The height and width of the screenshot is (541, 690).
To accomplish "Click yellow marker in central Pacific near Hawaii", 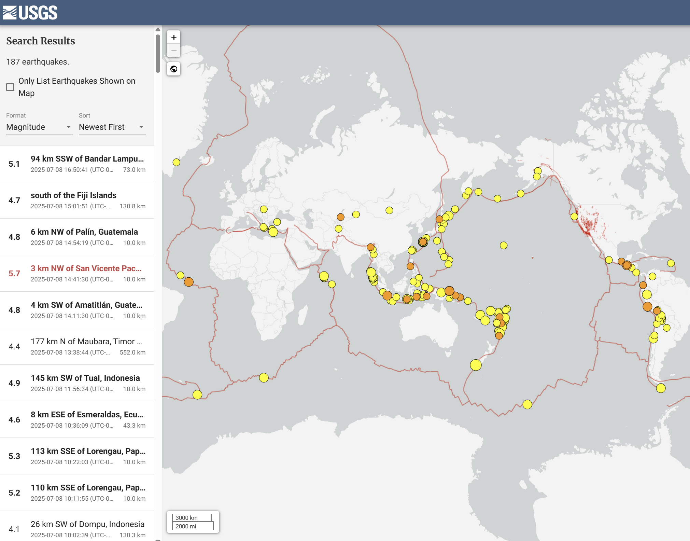I will 504,245.
